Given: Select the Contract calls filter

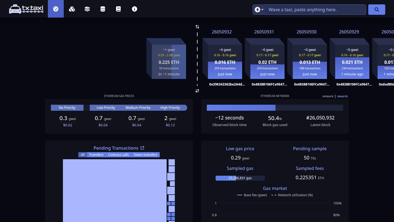Looking at the screenshot, I should click(118, 155).
